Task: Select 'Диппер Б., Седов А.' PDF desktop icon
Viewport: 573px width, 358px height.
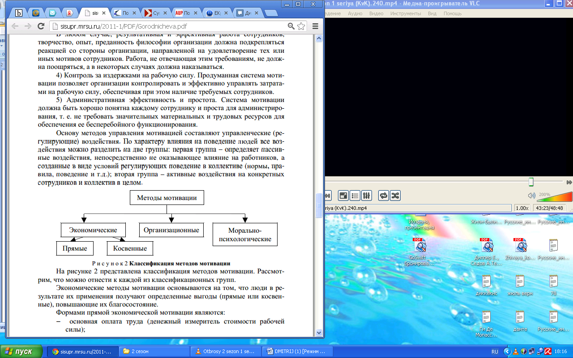Action: click(x=486, y=251)
